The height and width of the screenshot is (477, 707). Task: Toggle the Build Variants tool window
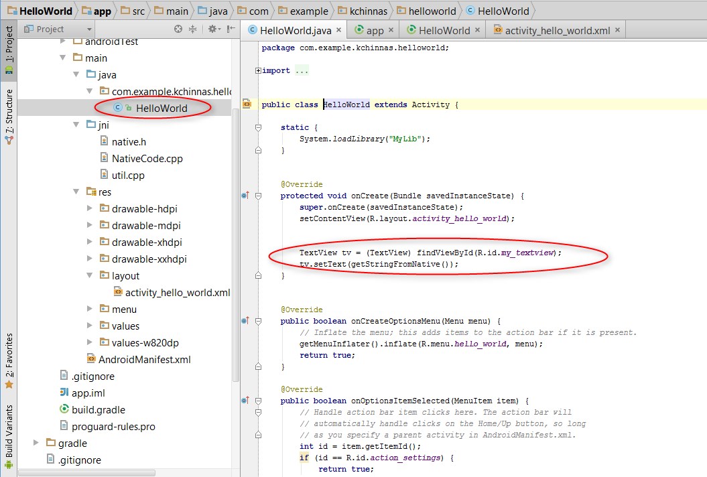coord(9,436)
